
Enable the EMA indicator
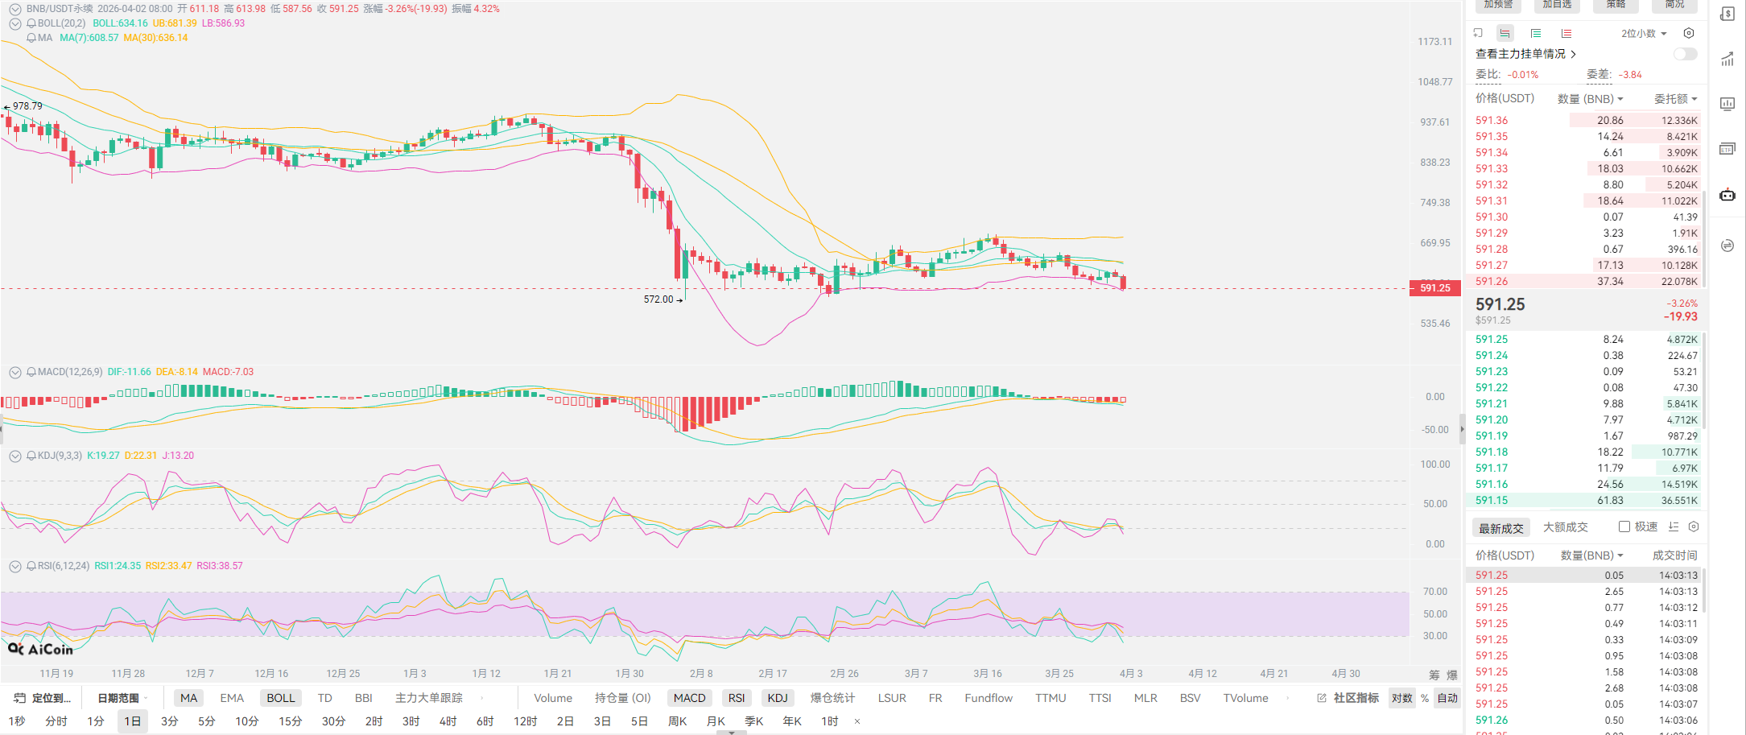[x=232, y=698]
